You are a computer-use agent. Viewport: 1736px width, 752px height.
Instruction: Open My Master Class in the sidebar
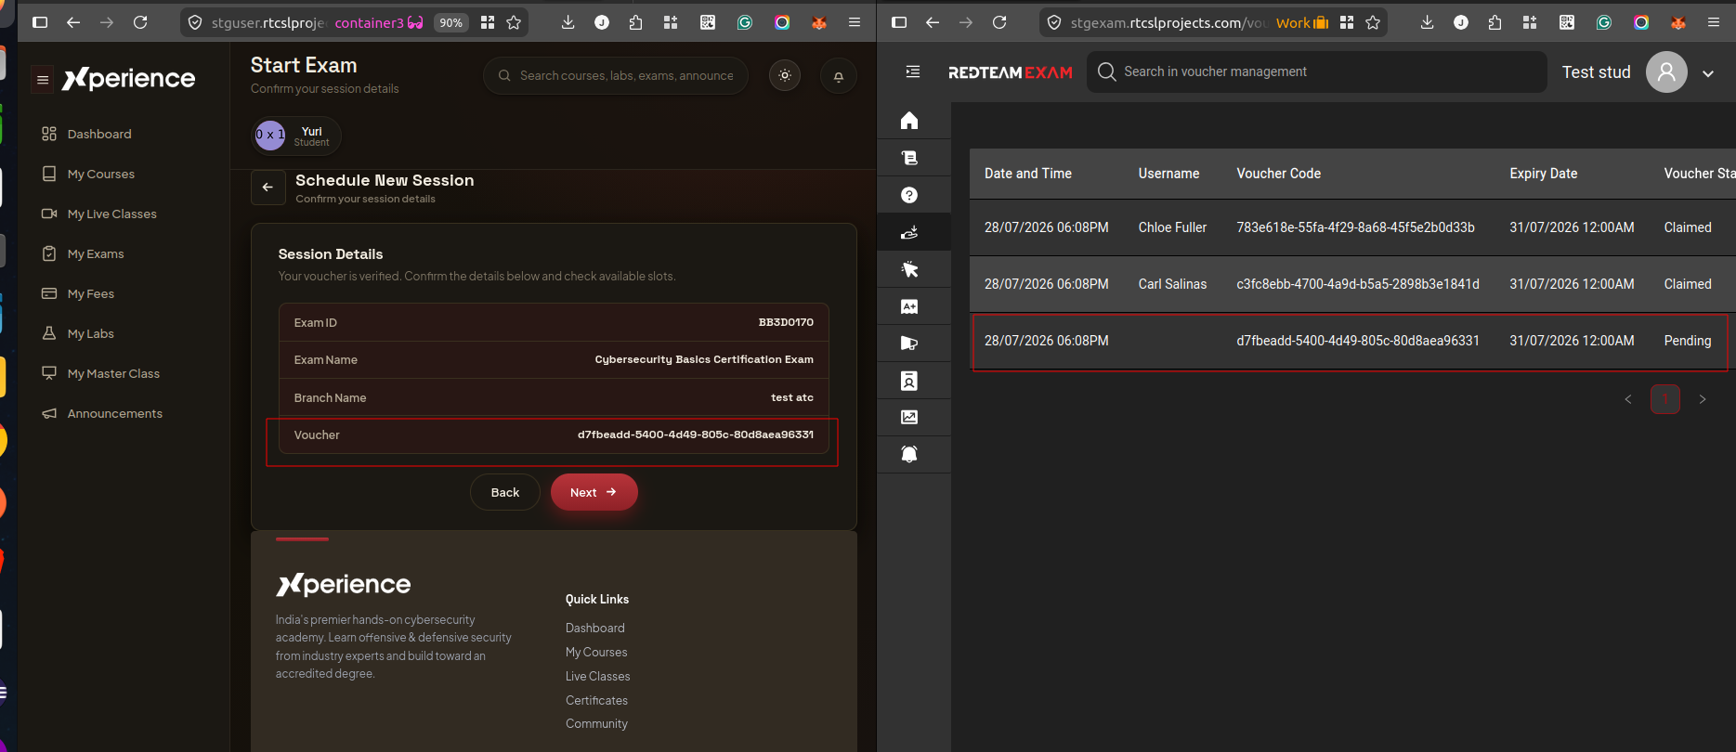(113, 374)
